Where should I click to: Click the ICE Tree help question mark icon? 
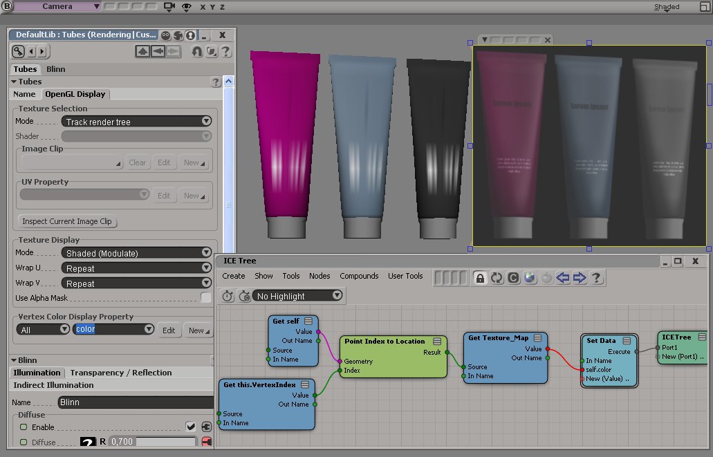tap(595, 278)
